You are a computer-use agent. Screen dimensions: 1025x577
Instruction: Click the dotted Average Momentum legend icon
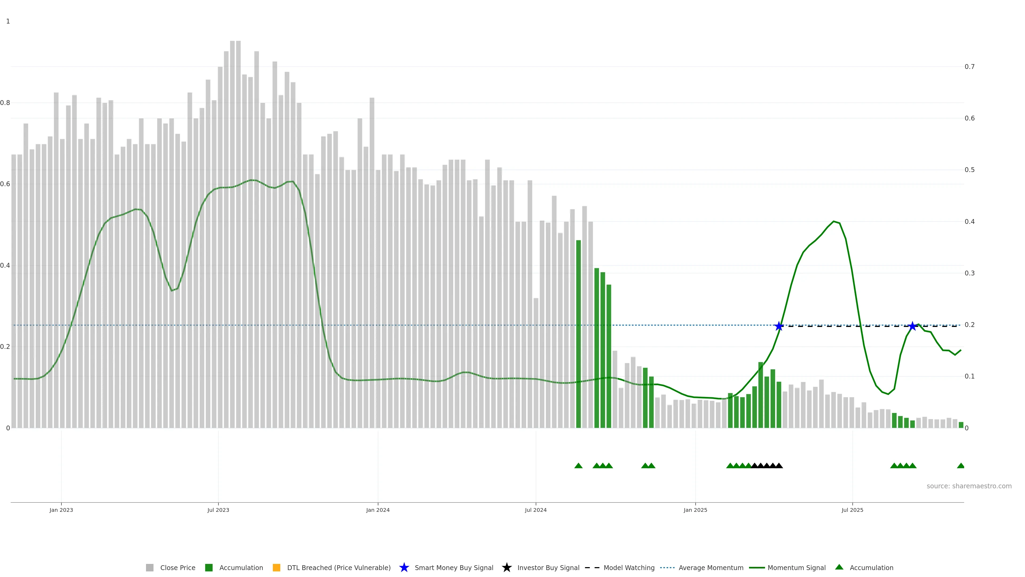[667, 568]
